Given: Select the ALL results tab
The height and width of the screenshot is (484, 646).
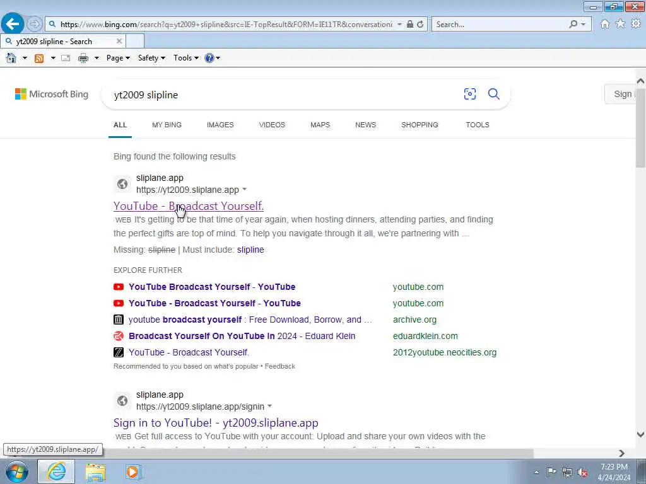Looking at the screenshot, I should [x=120, y=125].
